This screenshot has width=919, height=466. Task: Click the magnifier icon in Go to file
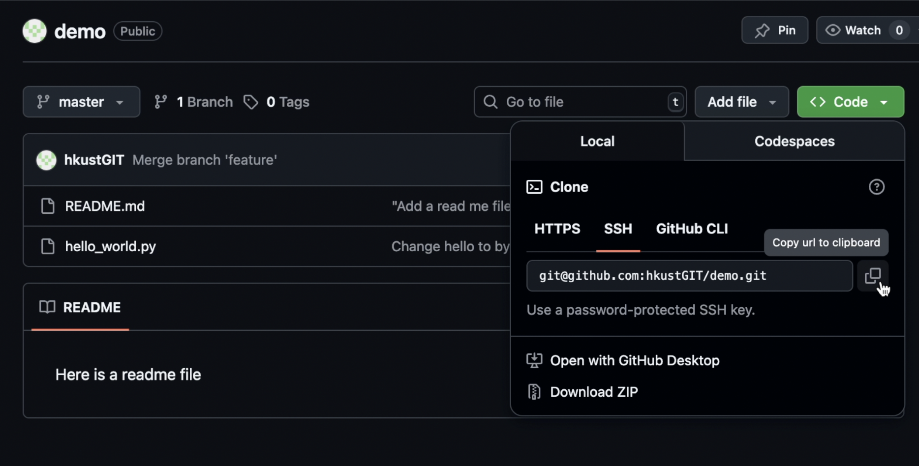[490, 102]
